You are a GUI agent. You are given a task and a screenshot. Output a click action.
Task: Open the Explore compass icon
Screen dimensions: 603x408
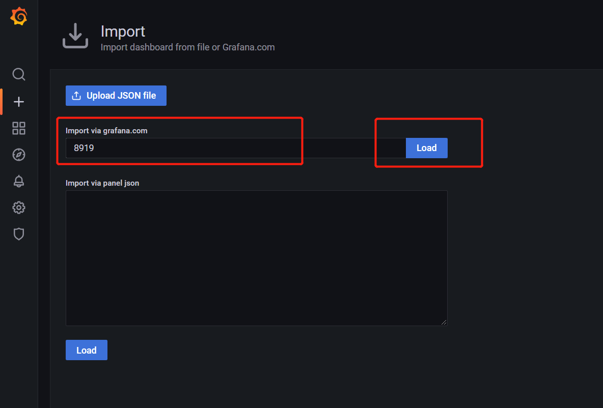point(19,155)
